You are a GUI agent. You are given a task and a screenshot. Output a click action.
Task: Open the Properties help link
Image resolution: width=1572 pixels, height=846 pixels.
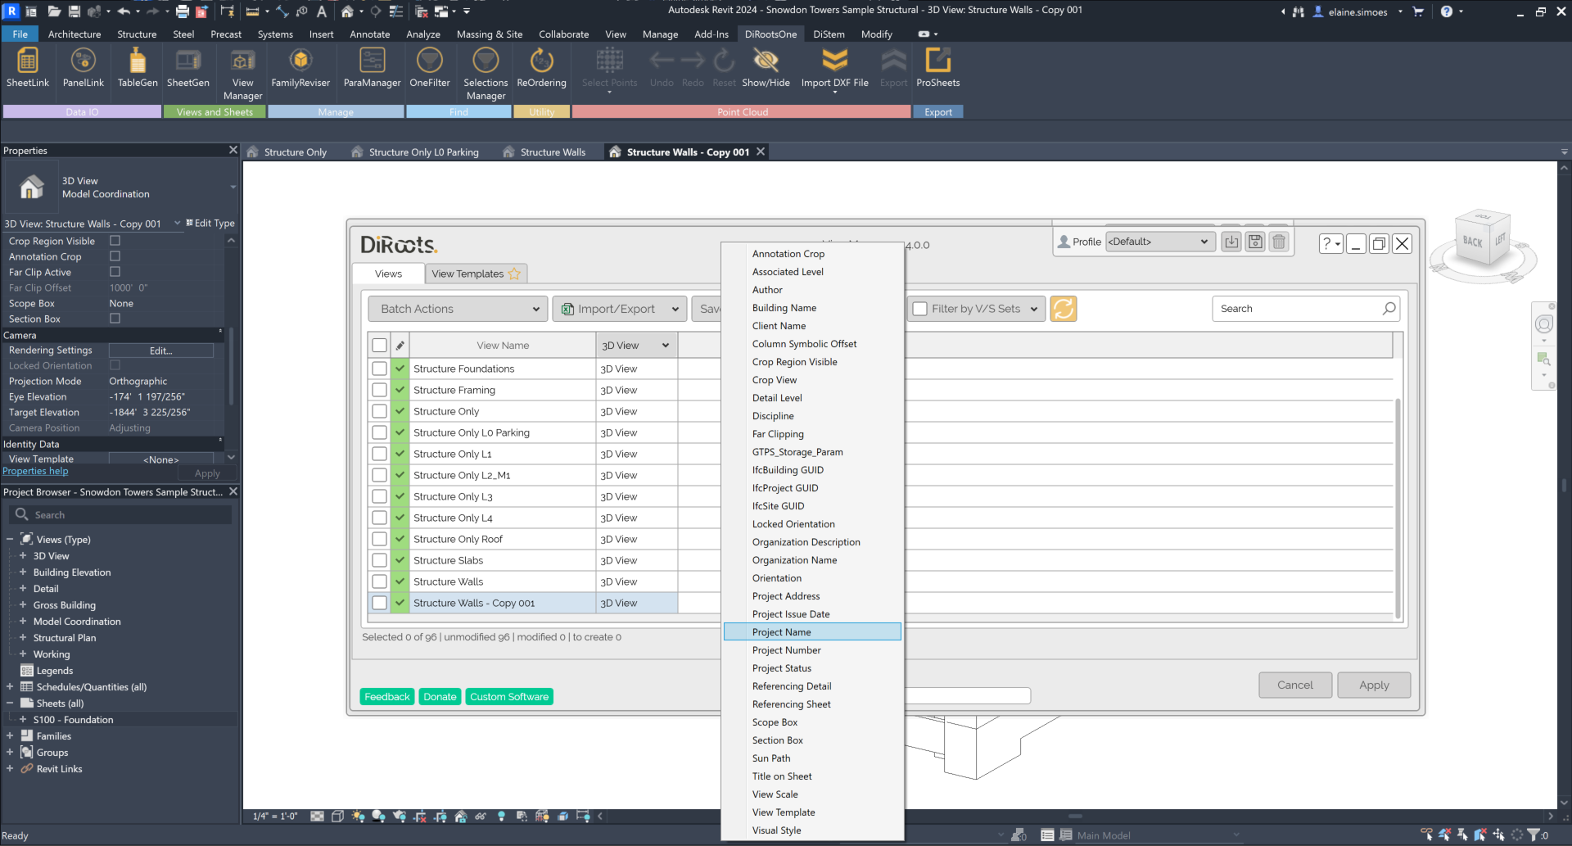click(35, 472)
